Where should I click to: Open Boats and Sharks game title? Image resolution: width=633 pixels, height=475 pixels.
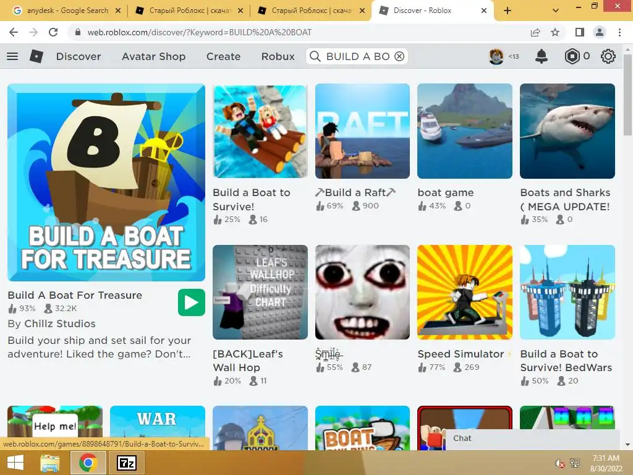click(x=565, y=200)
